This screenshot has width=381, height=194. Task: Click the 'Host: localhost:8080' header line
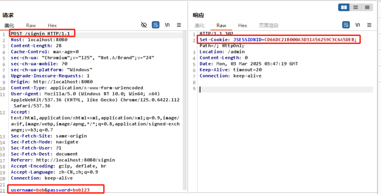coord(39,40)
